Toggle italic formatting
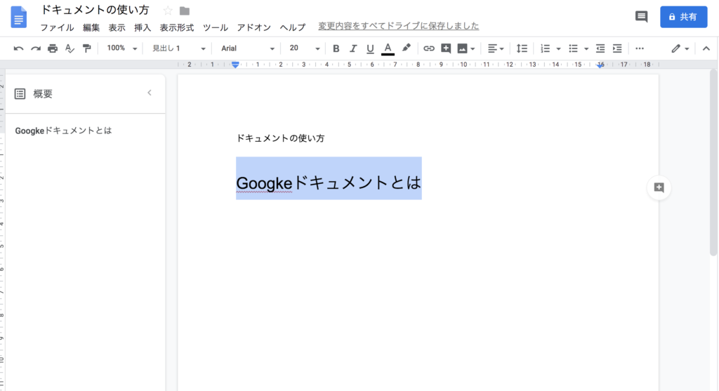Viewport: 719px width, 391px height. click(x=352, y=48)
